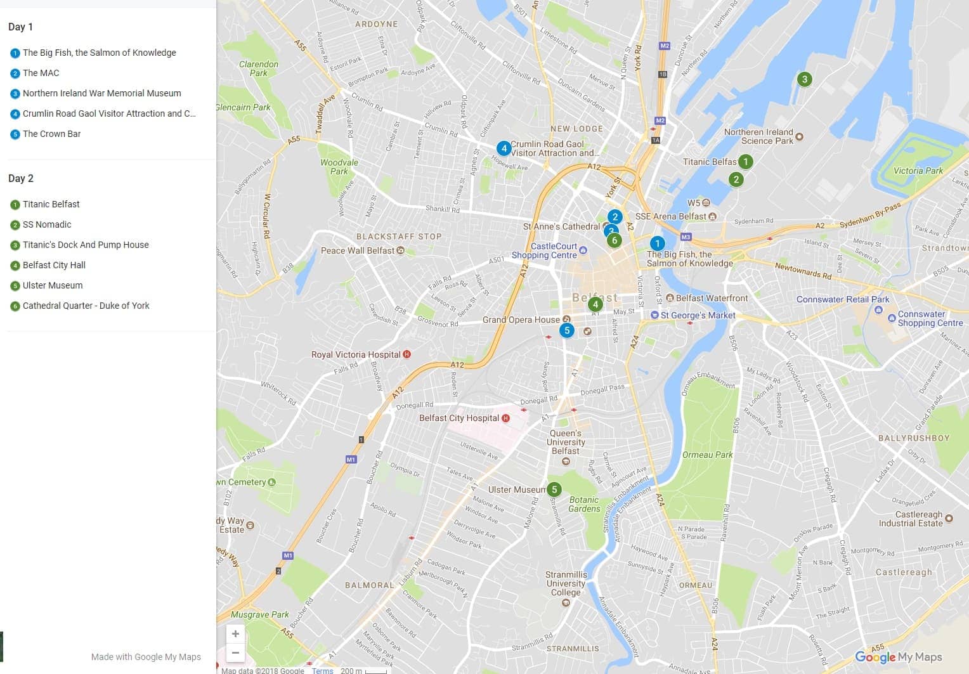The image size is (969, 674).
Task: Click Peace Wall Belfast attraction icon
Action: (401, 250)
